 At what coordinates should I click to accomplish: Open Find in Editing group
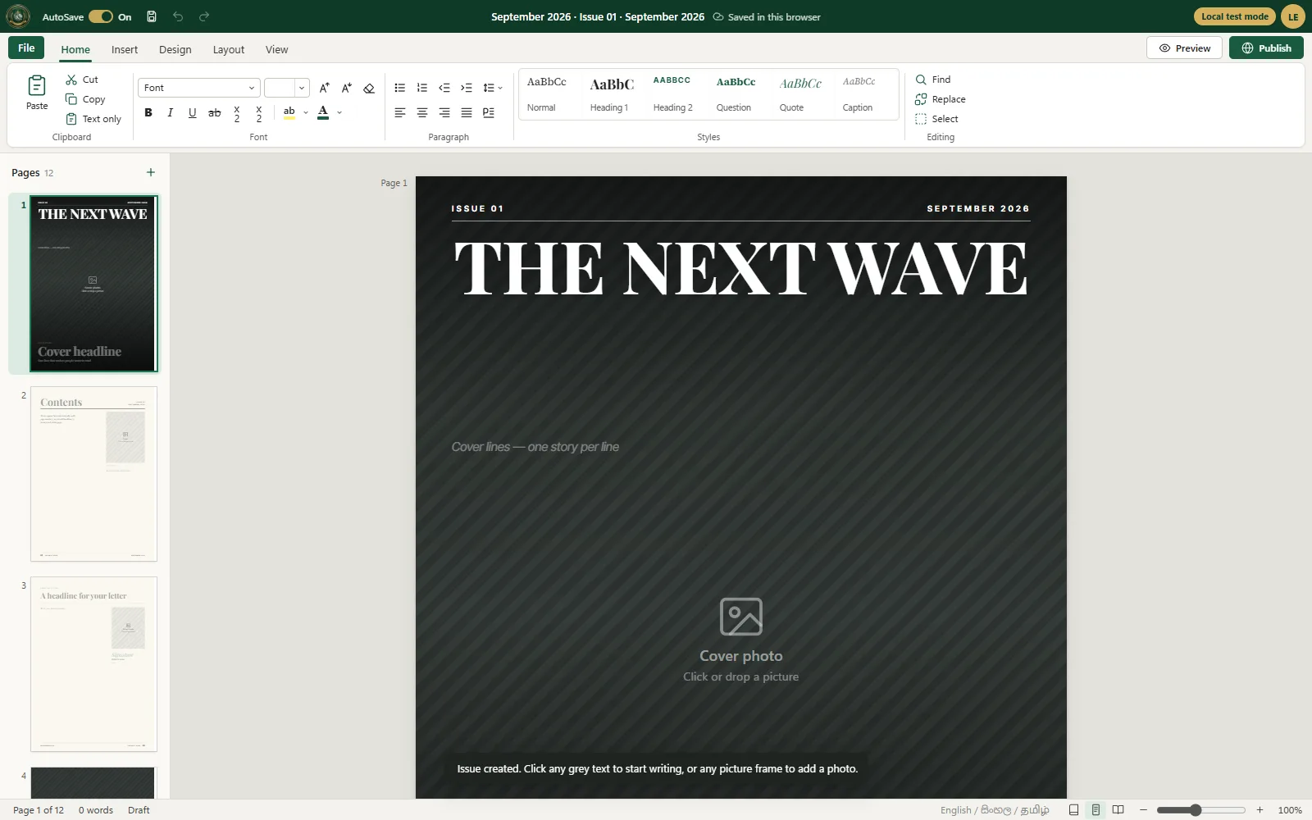click(x=933, y=80)
